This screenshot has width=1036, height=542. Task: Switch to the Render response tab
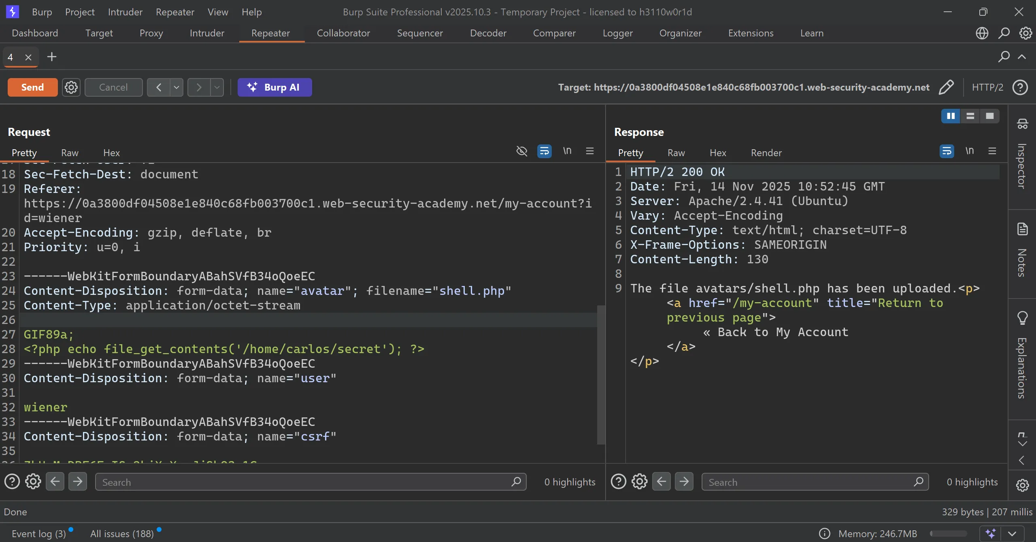(766, 153)
